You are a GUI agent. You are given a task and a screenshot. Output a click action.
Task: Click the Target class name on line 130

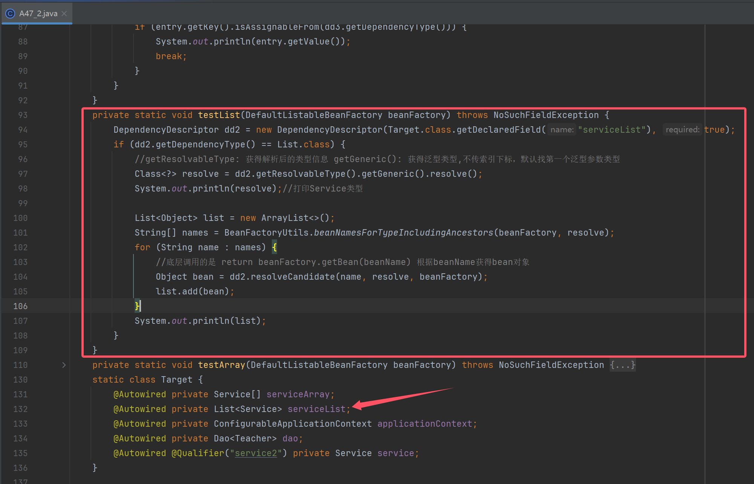tap(176, 380)
